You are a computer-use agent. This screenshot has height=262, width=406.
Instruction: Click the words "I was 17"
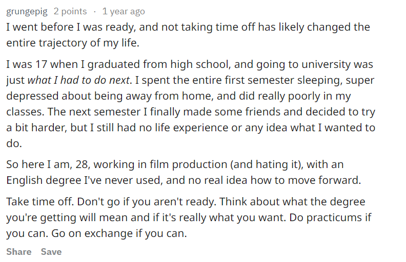tap(24, 64)
